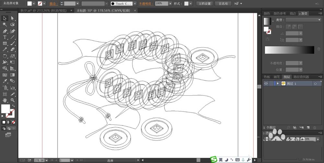The image size is (324, 163).
Task: Switch to the 色板 panel tab
Action: pos(267,77)
